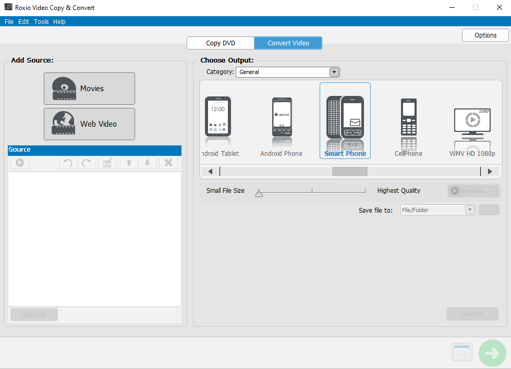Click the move down arrow icon
This screenshot has height=369, width=511.
pyautogui.click(x=147, y=163)
